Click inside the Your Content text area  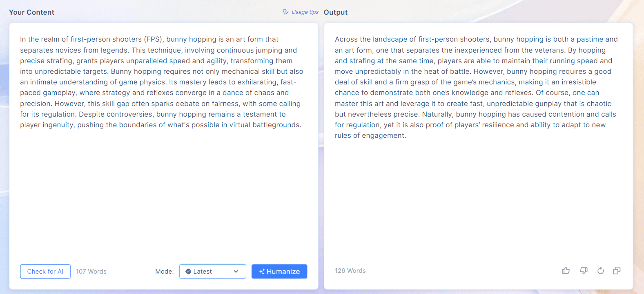point(163,183)
